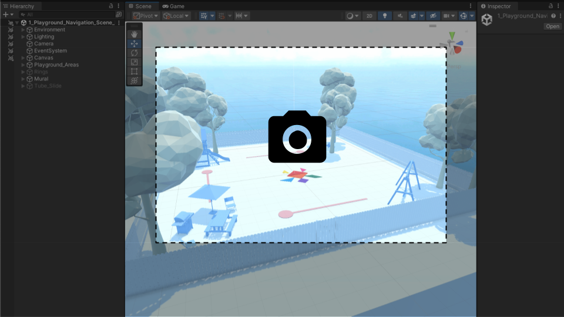Switch to the Game tab
The image size is (564, 317).
173,6
